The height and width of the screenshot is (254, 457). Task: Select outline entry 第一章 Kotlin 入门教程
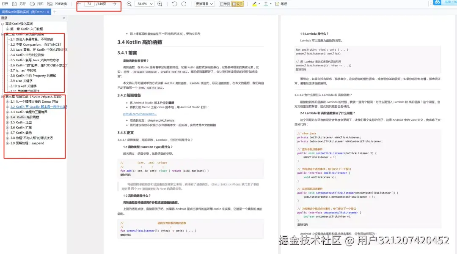(x=27, y=29)
